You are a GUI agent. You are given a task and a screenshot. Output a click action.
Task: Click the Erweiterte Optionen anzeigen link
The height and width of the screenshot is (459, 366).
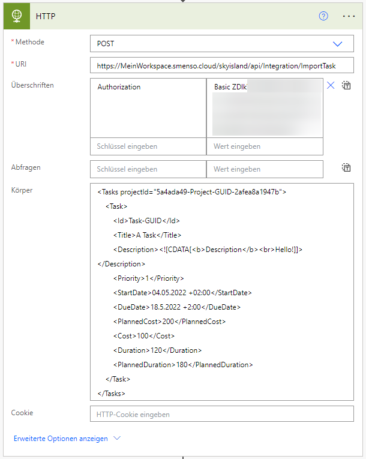tap(61, 439)
